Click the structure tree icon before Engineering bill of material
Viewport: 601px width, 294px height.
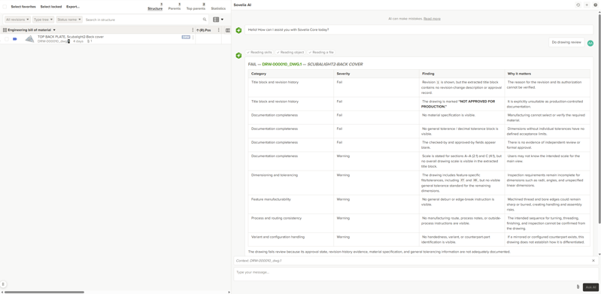[x=5, y=30]
